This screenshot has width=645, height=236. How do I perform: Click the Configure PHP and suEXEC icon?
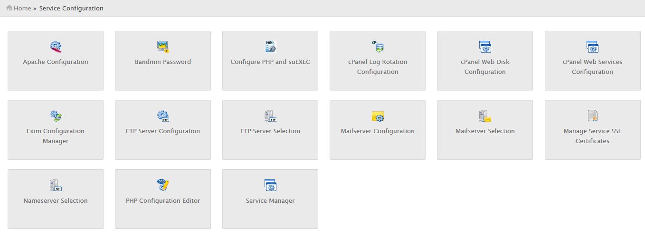270,46
